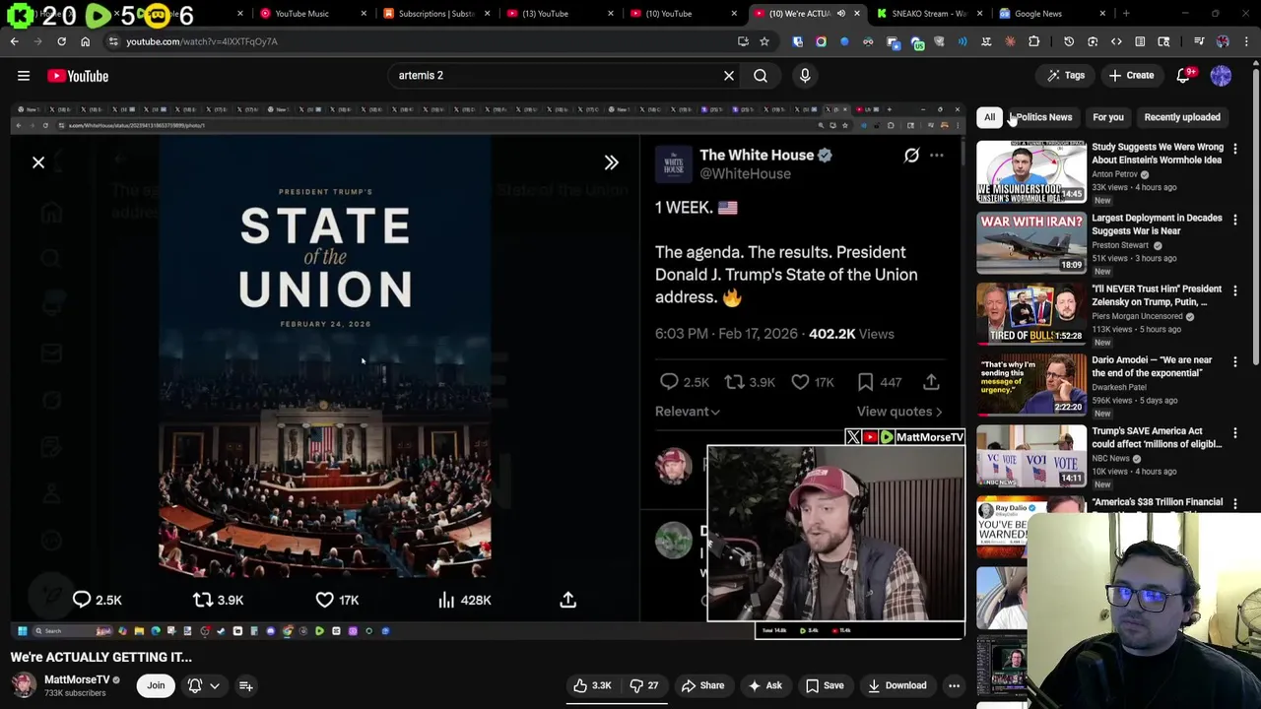
Task: Open a new browser tab
Action: click(x=1126, y=14)
